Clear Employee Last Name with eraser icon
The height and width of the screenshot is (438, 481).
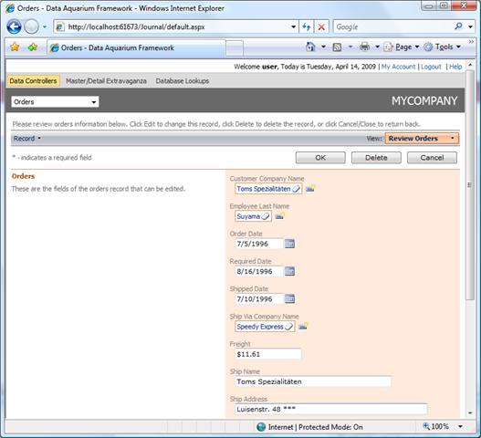pyautogui.click(x=266, y=216)
